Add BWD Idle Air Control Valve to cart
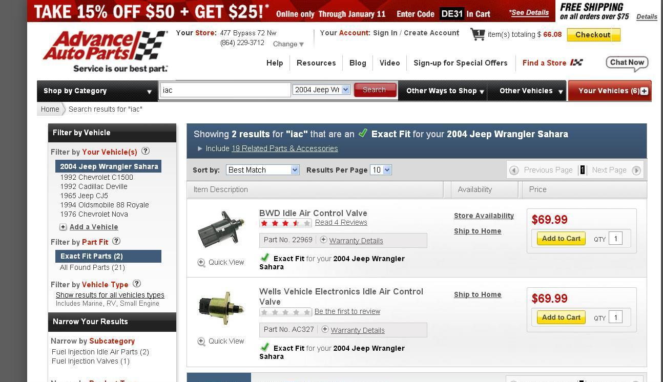This screenshot has width=663, height=382. click(x=561, y=239)
